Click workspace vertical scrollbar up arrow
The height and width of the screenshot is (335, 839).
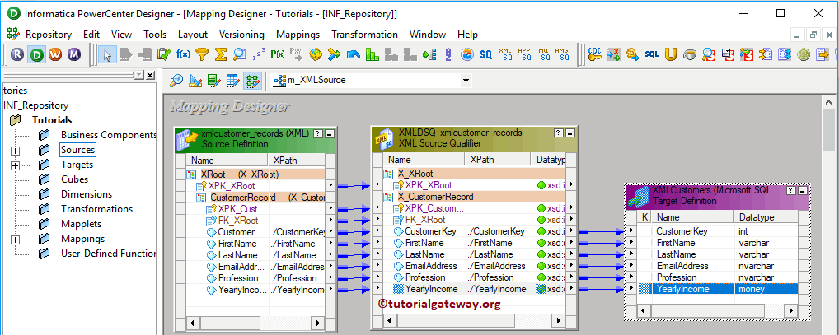[828, 102]
